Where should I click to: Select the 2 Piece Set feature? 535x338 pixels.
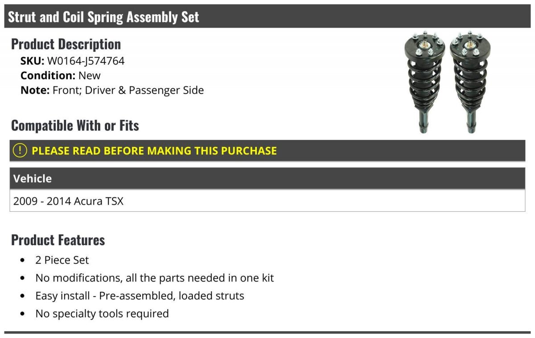[62, 260]
